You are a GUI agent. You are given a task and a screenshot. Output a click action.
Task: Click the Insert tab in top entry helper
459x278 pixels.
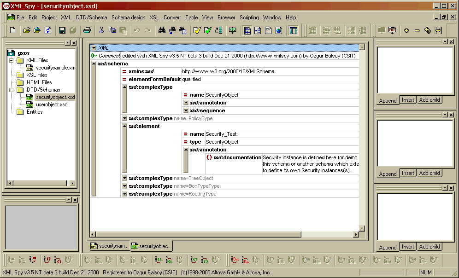408,100
